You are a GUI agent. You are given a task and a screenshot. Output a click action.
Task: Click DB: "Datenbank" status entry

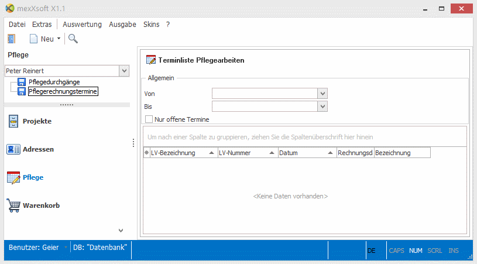(100, 248)
